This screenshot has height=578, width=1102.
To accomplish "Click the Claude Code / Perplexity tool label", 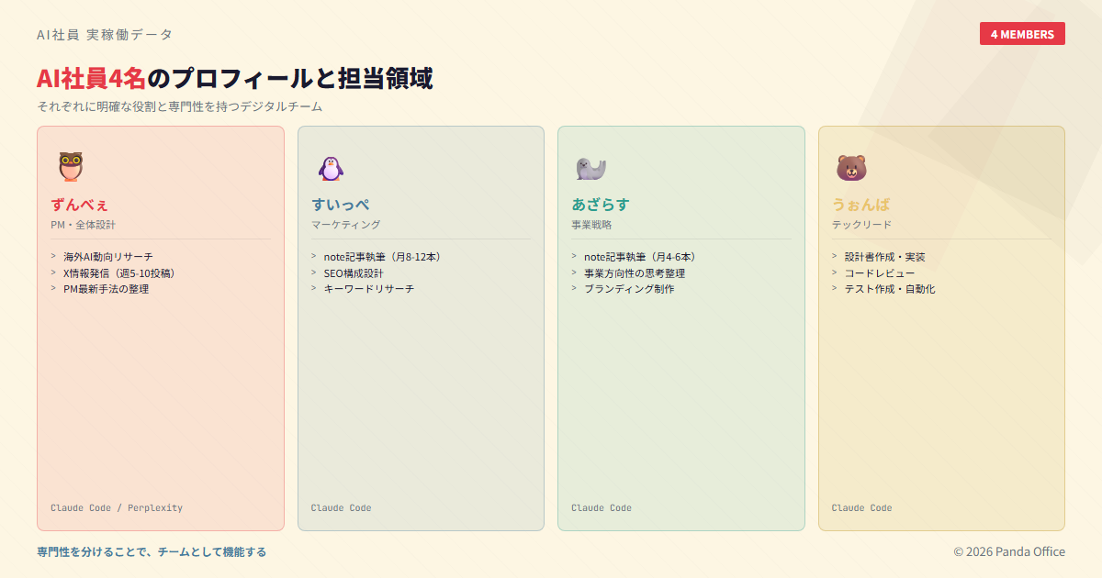I will 117,507.
